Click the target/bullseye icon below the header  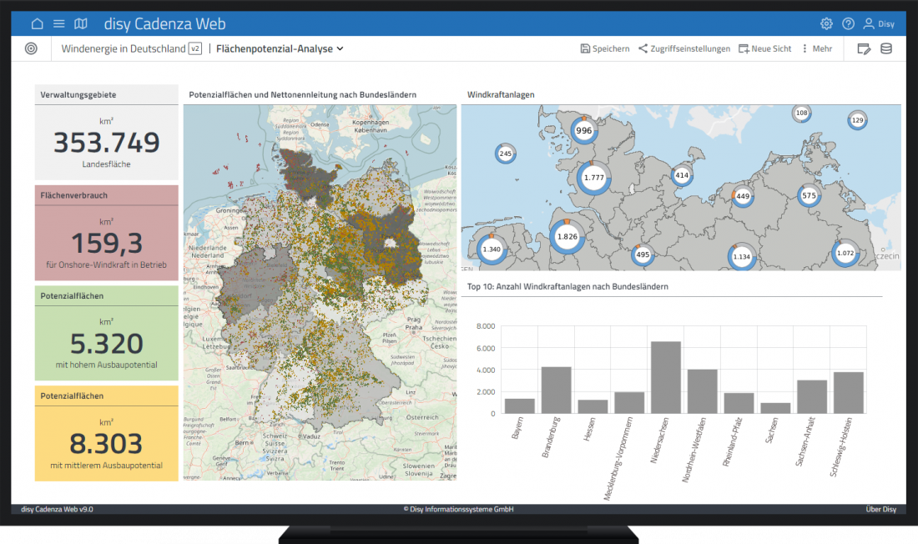click(x=31, y=48)
